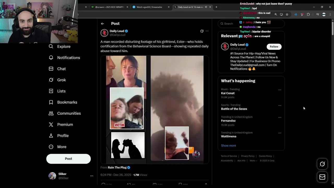Open Terms of Service footer link

229,156
